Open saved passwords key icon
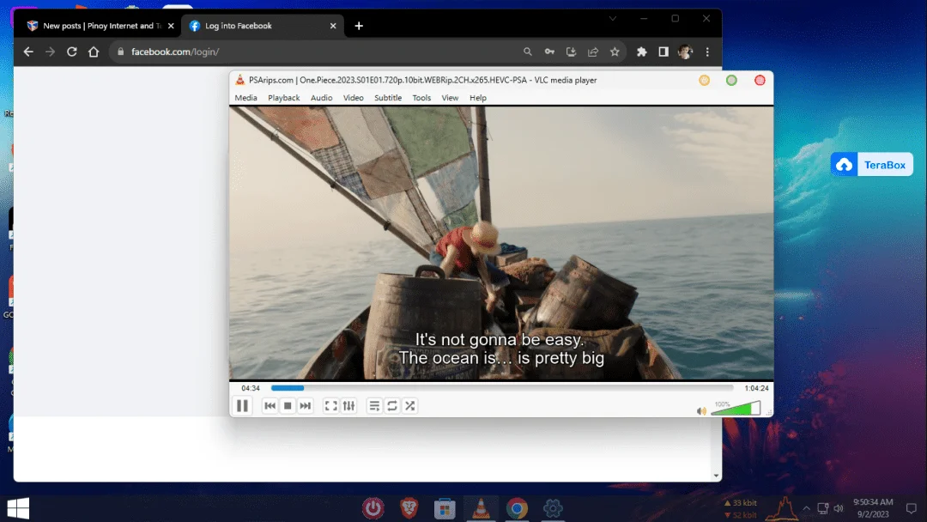 click(549, 52)
